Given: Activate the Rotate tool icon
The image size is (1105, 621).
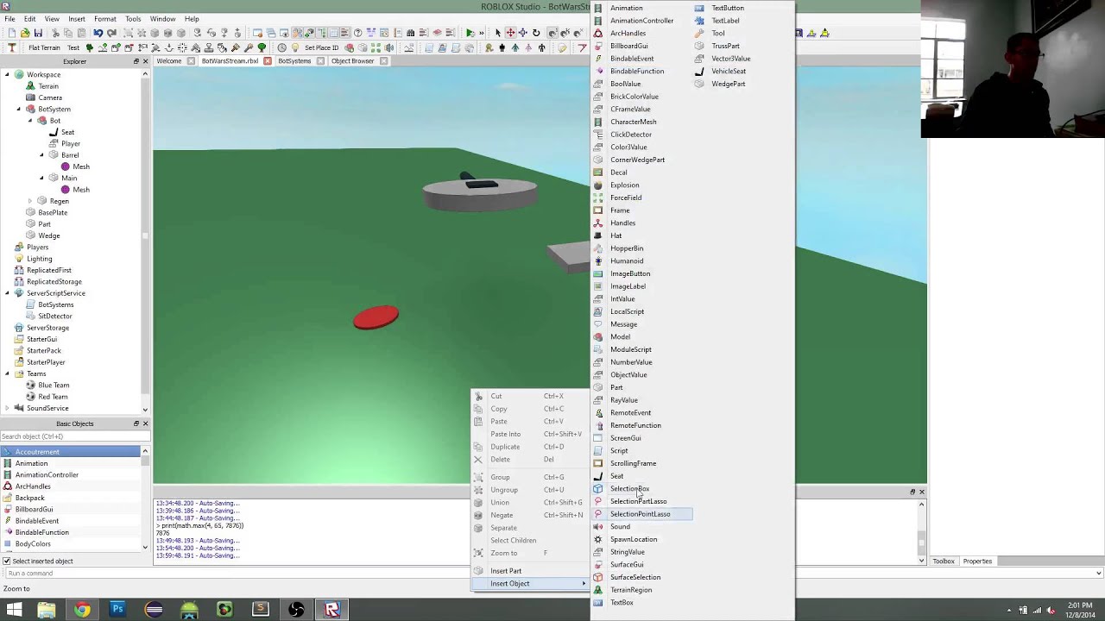Looking at the screenshot, I should pos(536,33).
